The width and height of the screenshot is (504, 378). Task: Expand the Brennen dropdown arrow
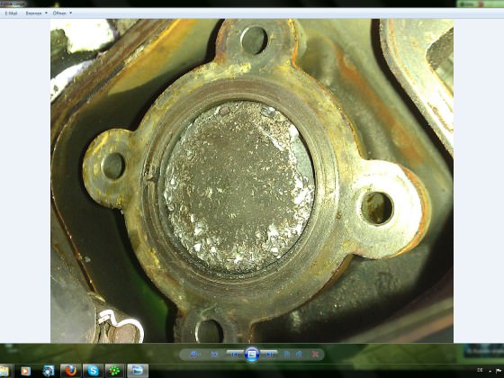coord(46,13)
